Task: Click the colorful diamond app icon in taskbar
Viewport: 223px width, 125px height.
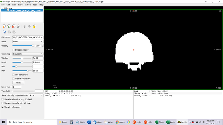Action: pyautogui.click(x=129, y=122)
